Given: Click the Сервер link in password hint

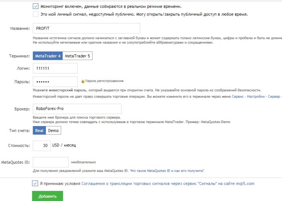Looking at the screenshot, I should pyautogui.click(x=274, y=96).
